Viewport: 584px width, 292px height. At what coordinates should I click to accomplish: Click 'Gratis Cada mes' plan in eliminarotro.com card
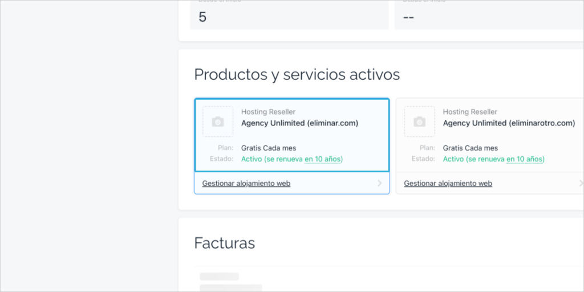coord(471,148)
